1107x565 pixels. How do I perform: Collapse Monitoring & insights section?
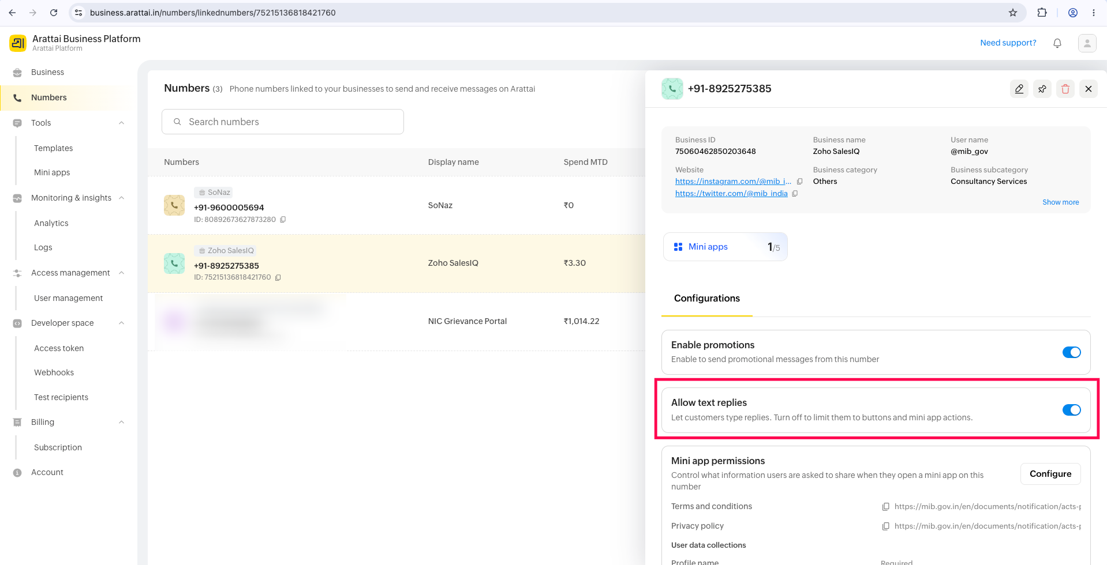point(122,198)
